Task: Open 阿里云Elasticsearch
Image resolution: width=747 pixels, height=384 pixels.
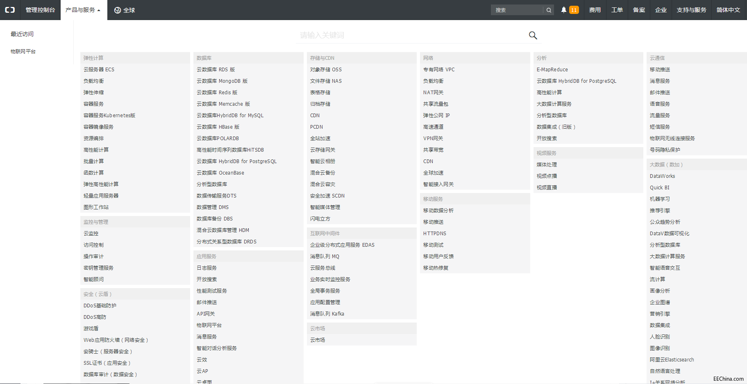Action: [x=672, y=359]
